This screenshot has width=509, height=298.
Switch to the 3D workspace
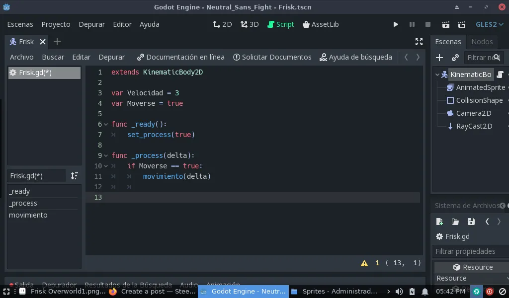[x=250, y=24]
